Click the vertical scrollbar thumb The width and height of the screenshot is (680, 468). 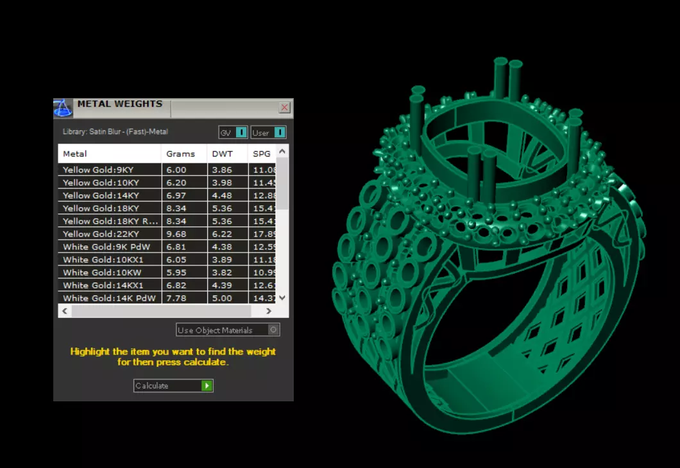click(282, 184)
